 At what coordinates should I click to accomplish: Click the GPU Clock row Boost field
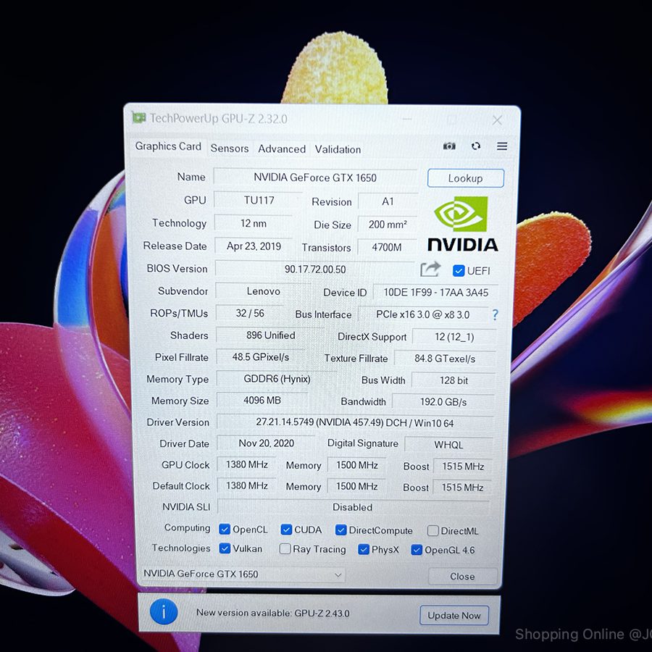pyautogui.click(x=463, y=467)
